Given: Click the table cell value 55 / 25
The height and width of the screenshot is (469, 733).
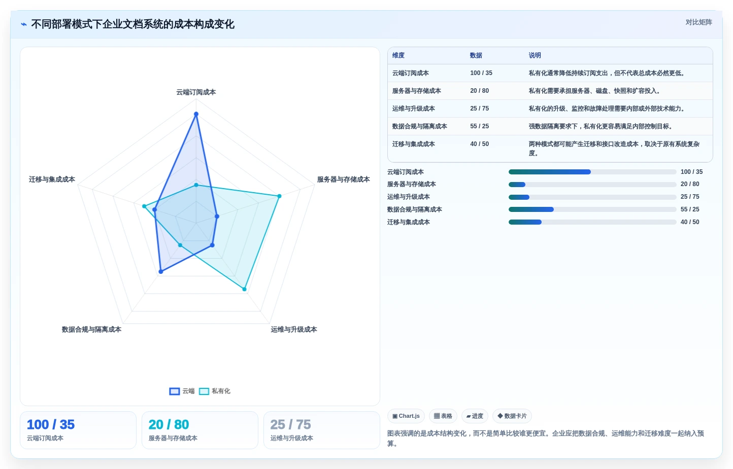Looking at the screenshot, I should (480, 126).
